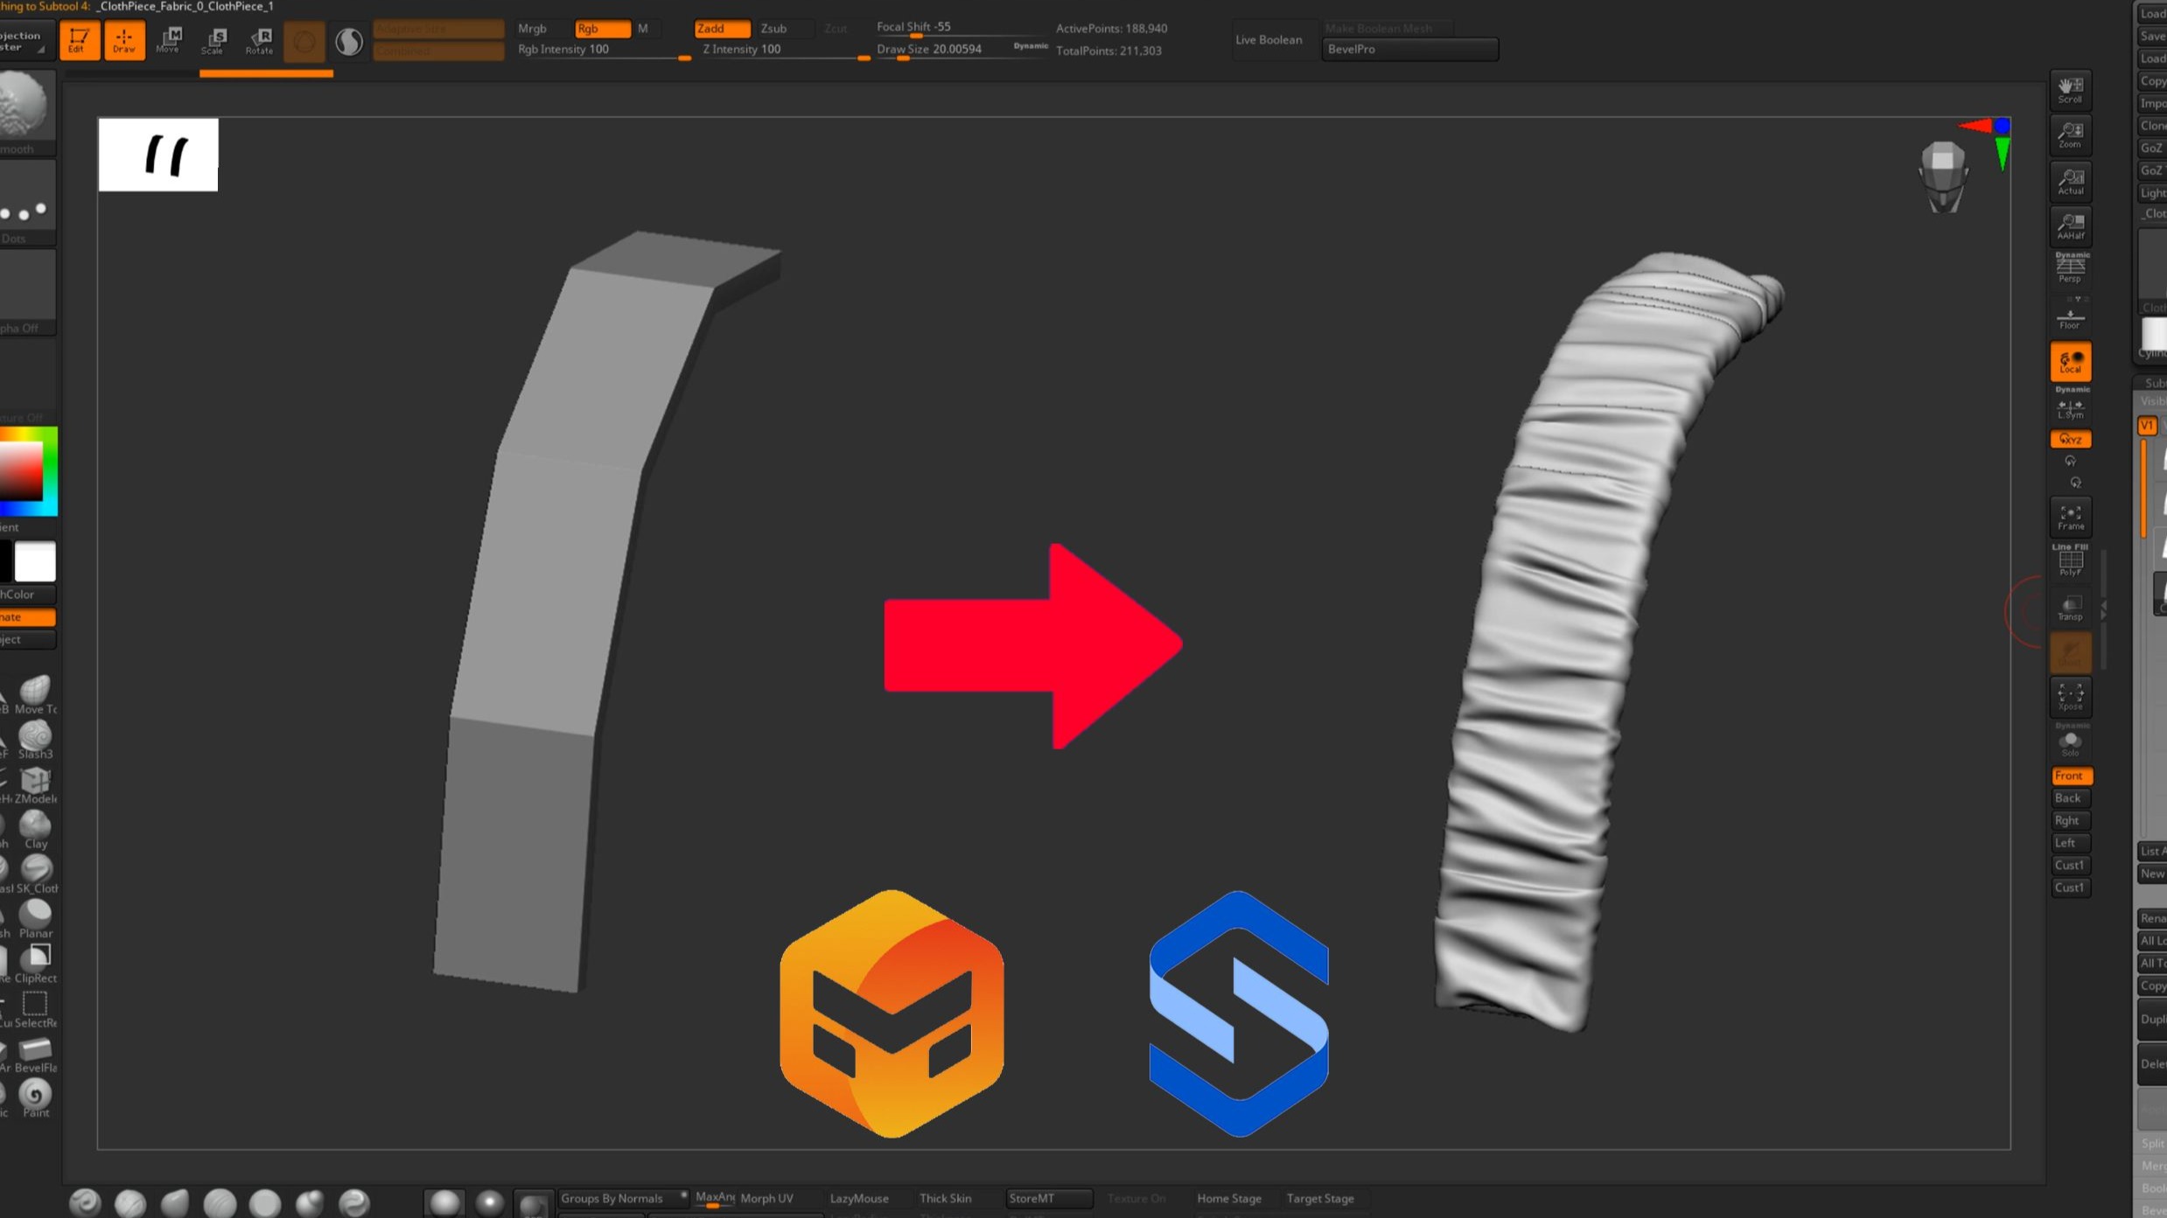Set canvas to Actual size
2167x1218 pixels.
click(x=2070, y=182)
